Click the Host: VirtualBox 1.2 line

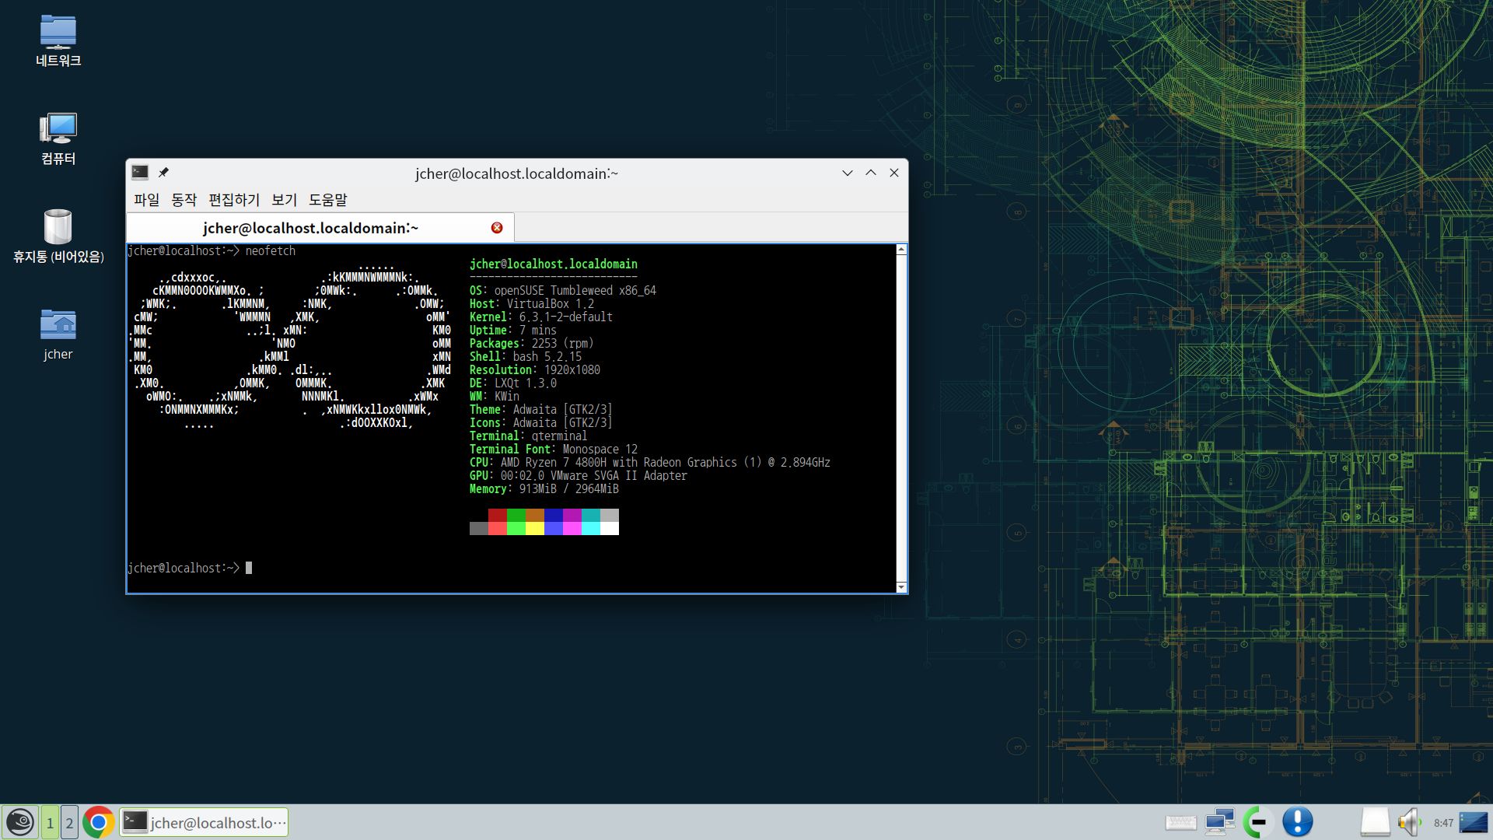tap(532, 303)
